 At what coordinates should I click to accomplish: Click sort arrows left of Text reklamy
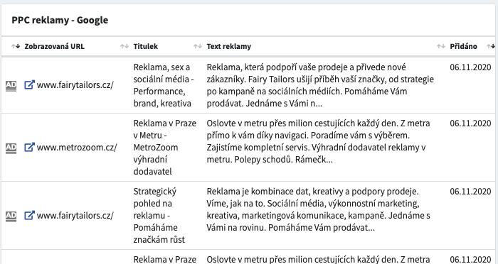[x=198, y=46]
